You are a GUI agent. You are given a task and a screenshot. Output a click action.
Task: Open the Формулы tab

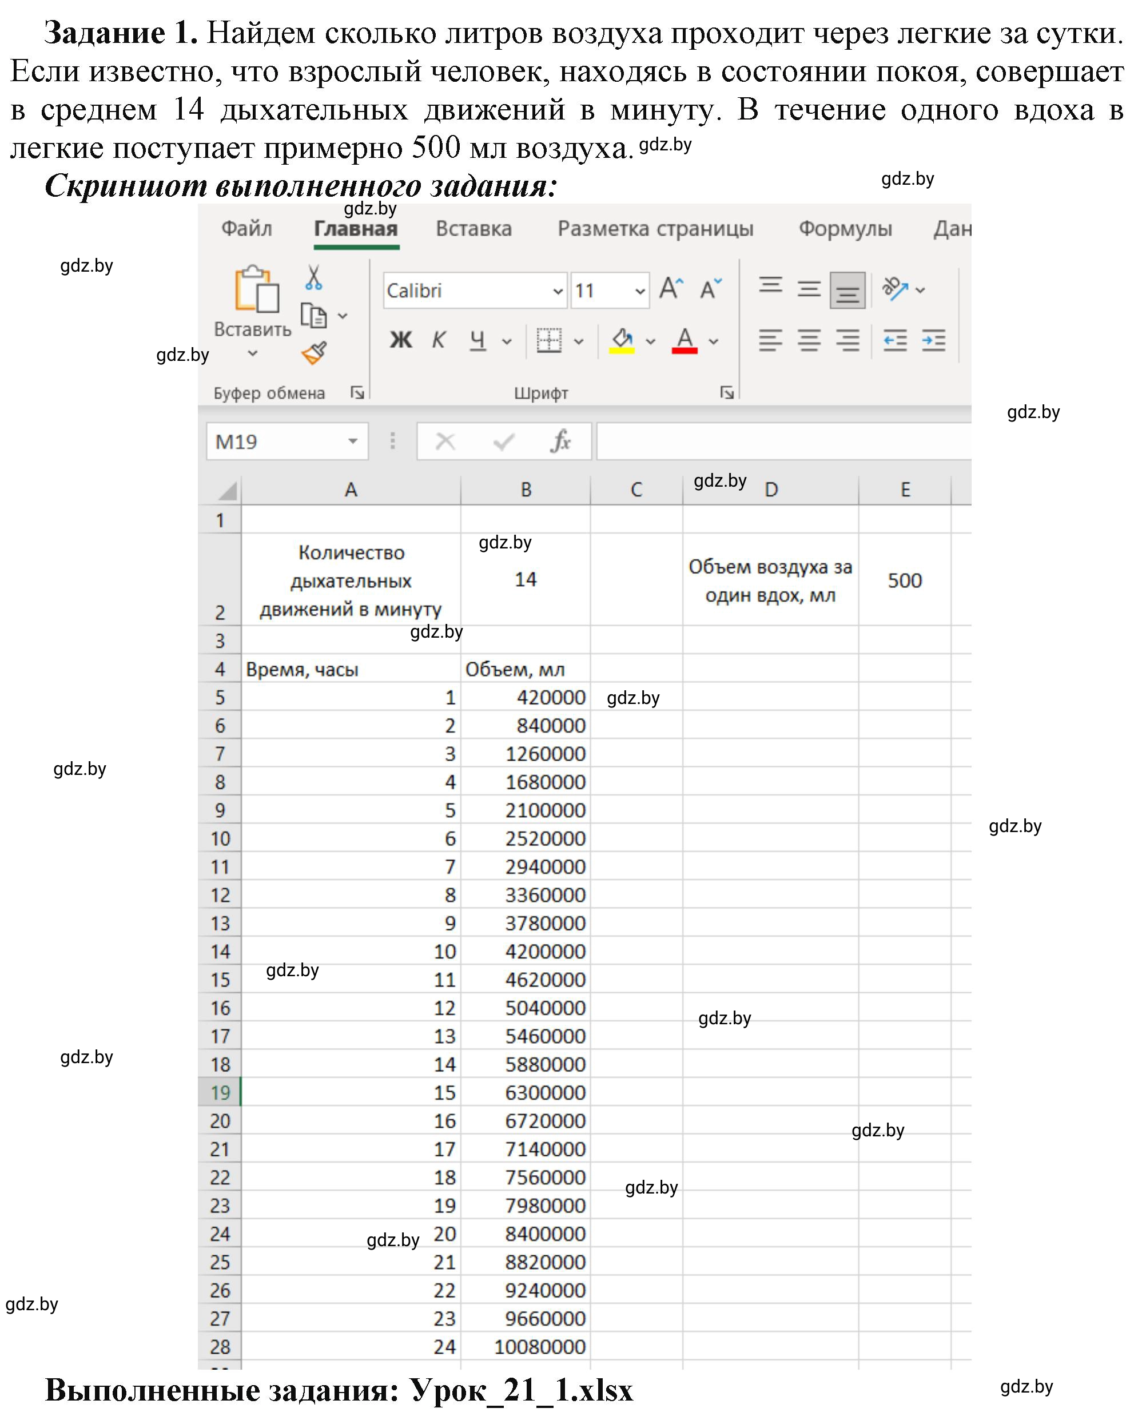point(846,228)
